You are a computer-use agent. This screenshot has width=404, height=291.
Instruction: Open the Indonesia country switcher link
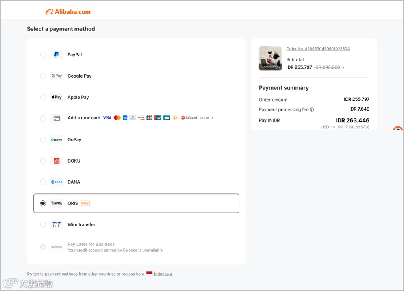[x=163, y=274]
